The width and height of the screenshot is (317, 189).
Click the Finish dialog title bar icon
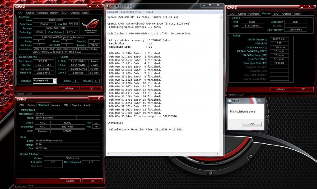(x=229, y=101)
